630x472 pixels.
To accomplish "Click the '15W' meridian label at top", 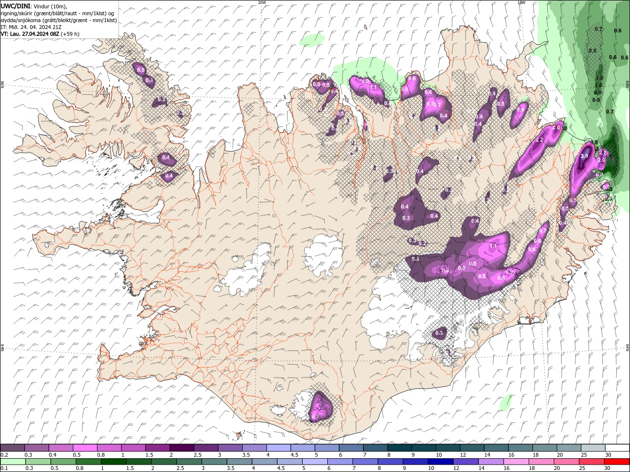I will coord(521,2).
